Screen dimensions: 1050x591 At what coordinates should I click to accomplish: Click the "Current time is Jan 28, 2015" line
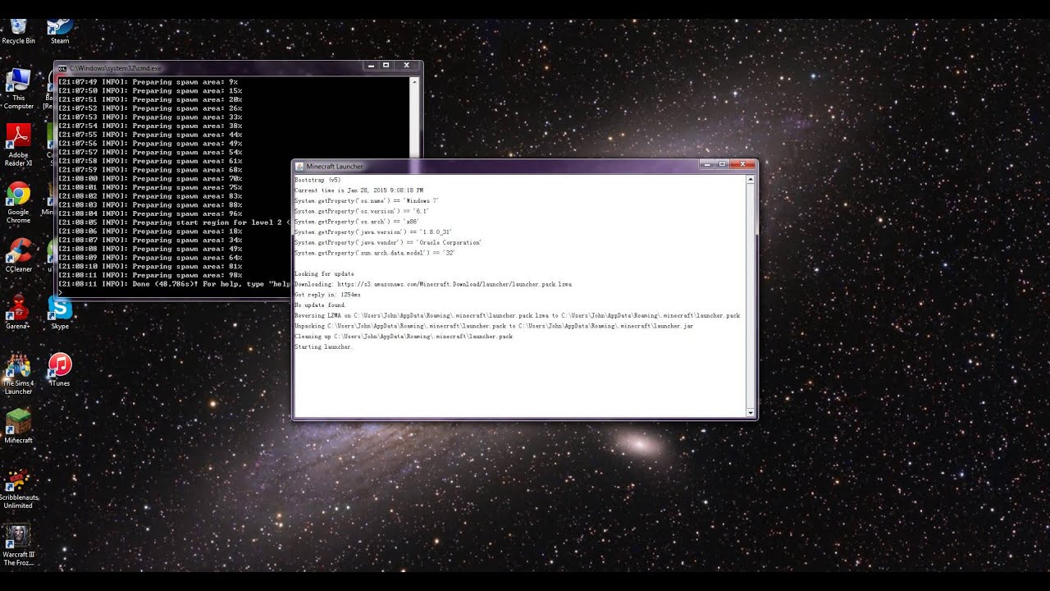(358, 190)
